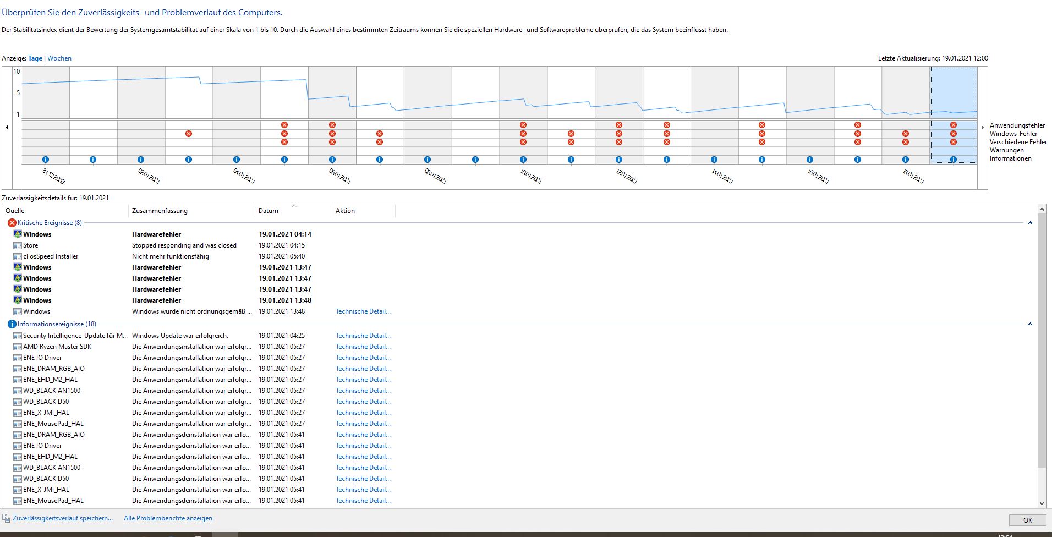Viewport: 1052px width, 537px height.
Task: Click the Aktion column header
Action: point(364,211)
